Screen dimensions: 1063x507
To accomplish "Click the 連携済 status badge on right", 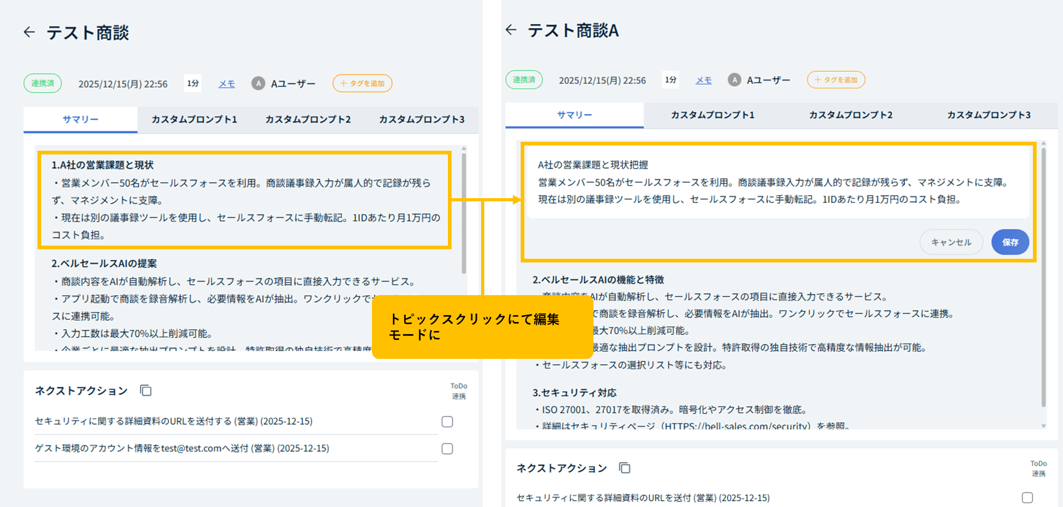I will 524,80.
